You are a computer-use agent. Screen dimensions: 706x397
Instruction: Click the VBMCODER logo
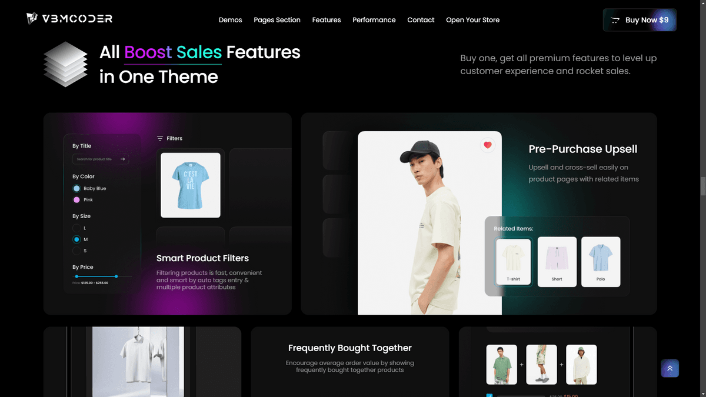(69, 19)
